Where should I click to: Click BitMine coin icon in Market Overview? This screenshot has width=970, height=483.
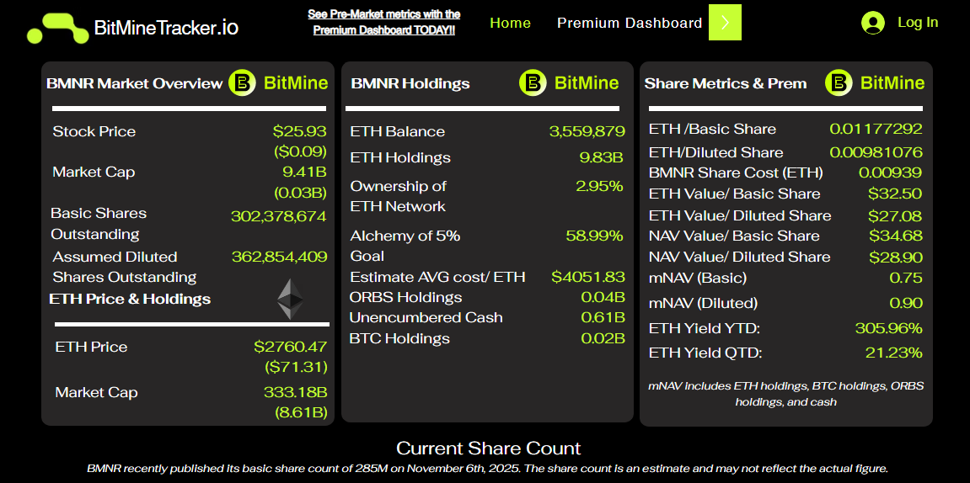tap(243, 82)
